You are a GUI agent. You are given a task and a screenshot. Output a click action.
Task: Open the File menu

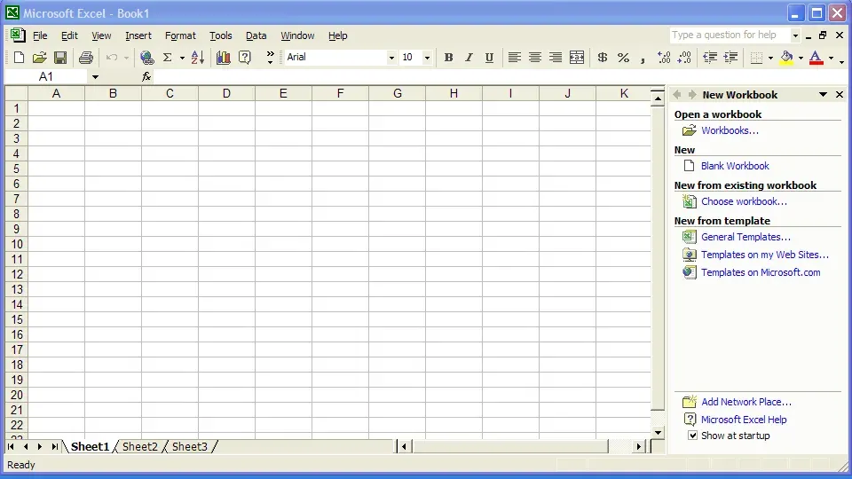point(40,35)
